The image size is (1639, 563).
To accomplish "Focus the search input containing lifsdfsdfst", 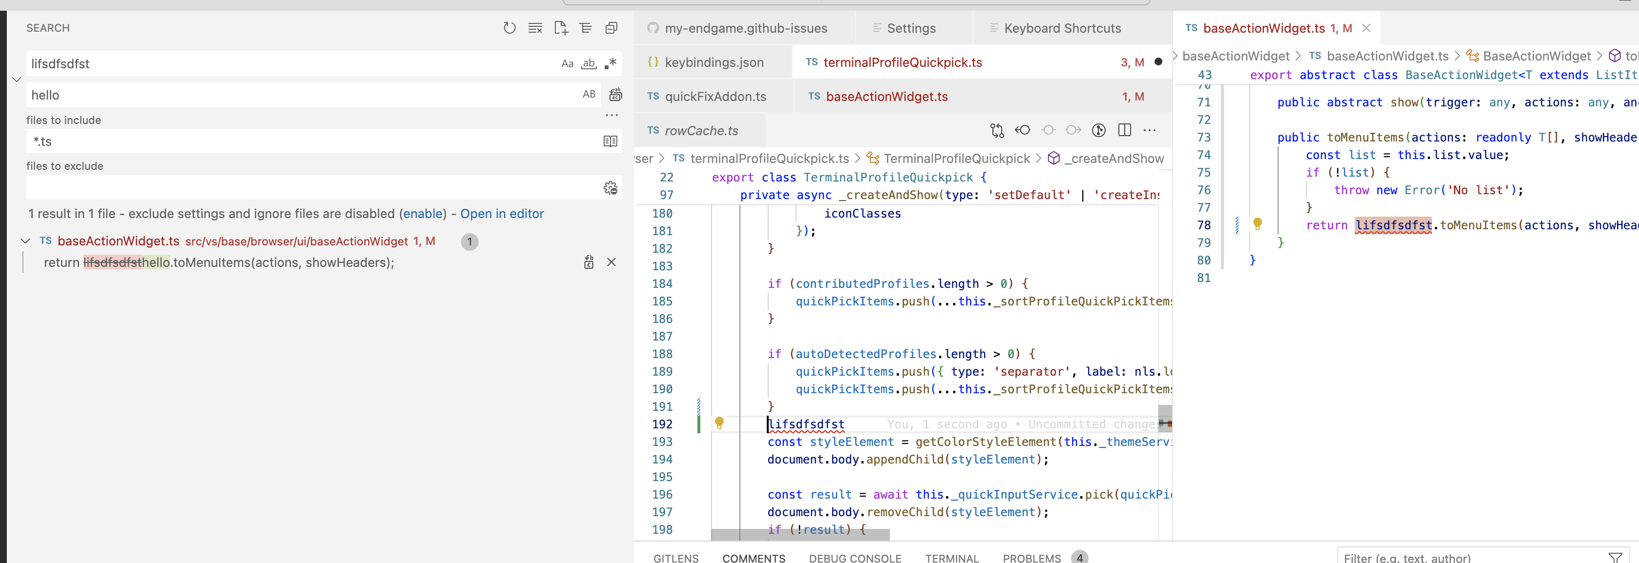I will pos(293,63).
